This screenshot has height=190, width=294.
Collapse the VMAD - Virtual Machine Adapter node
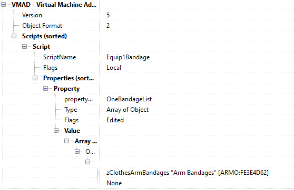[x=3, y=5]
